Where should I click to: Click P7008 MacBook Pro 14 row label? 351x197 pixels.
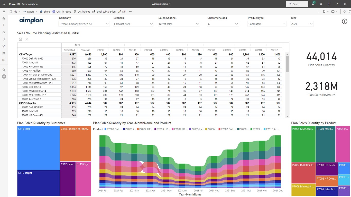(x=34, y=91)
